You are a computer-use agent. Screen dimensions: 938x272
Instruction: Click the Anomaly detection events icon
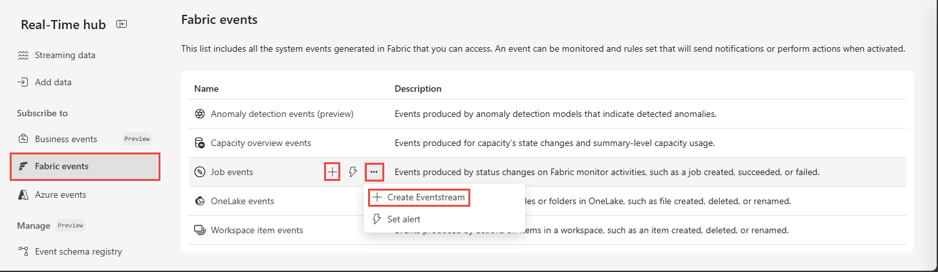coord(200,114)
